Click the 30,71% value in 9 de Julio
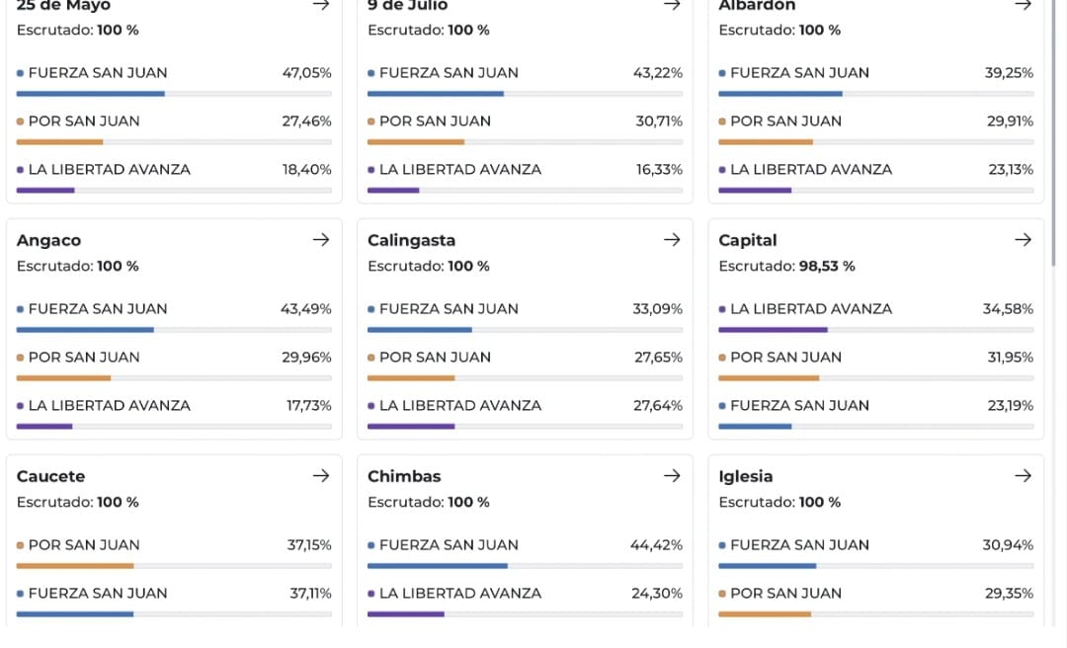 [x=659, y=121]
